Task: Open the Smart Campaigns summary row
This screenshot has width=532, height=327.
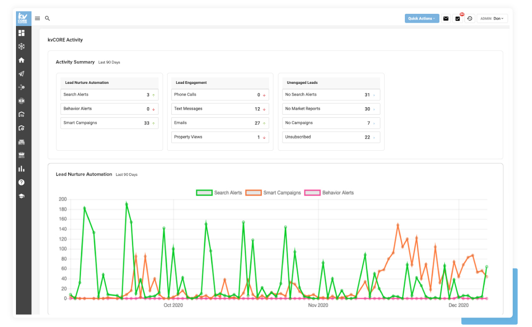Action: click(109, 123)
